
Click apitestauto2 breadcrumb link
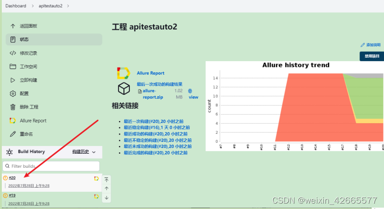50,6
